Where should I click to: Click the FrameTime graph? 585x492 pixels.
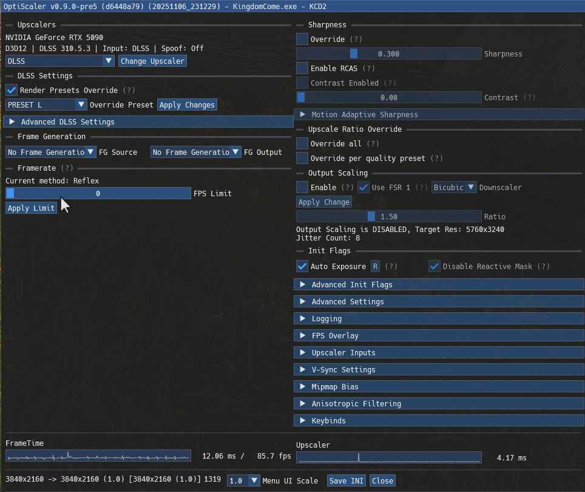(x=98, y=456)
